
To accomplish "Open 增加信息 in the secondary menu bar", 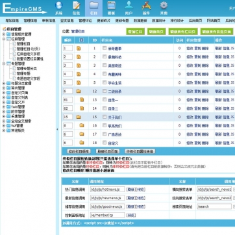I will coord(12,21).
